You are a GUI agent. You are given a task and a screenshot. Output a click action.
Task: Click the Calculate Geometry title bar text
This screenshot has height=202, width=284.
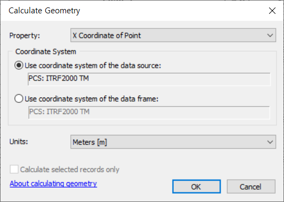point(44,11)
